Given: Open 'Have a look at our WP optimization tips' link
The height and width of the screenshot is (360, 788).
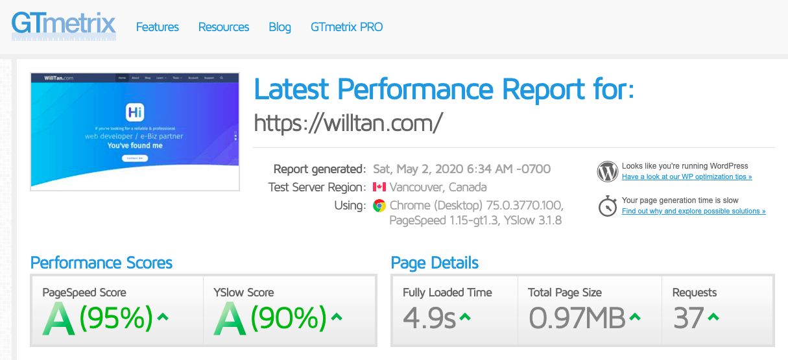Looking at the screenshot, I should (x=687, y=177).
